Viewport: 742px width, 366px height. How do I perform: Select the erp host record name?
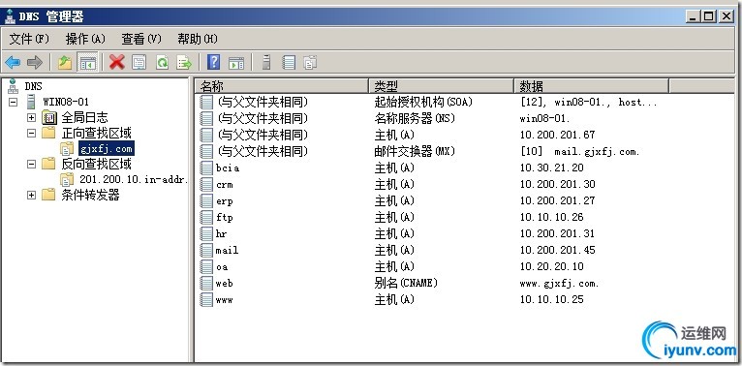pyautogui.click(x=225, y=201)
